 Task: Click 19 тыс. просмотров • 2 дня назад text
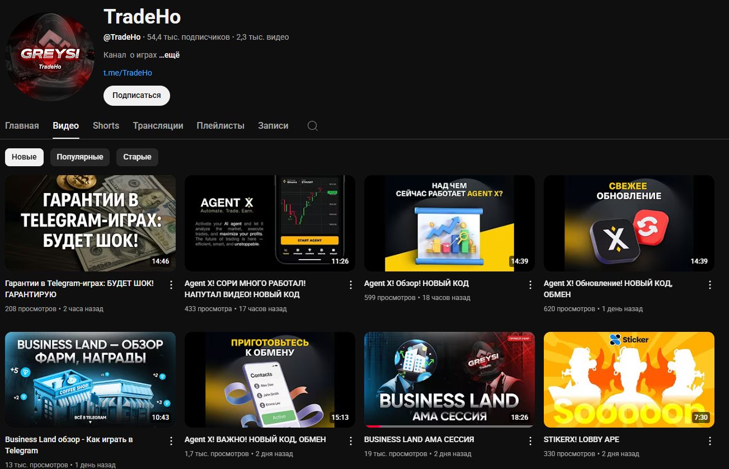tap(417, 454)
